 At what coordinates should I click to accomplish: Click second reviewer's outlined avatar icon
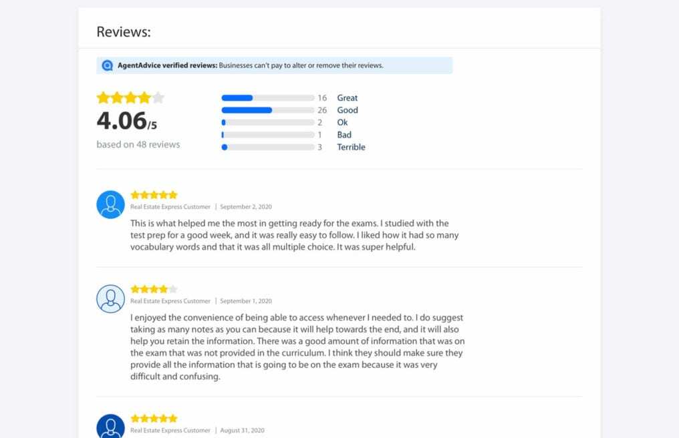(110, 298)
